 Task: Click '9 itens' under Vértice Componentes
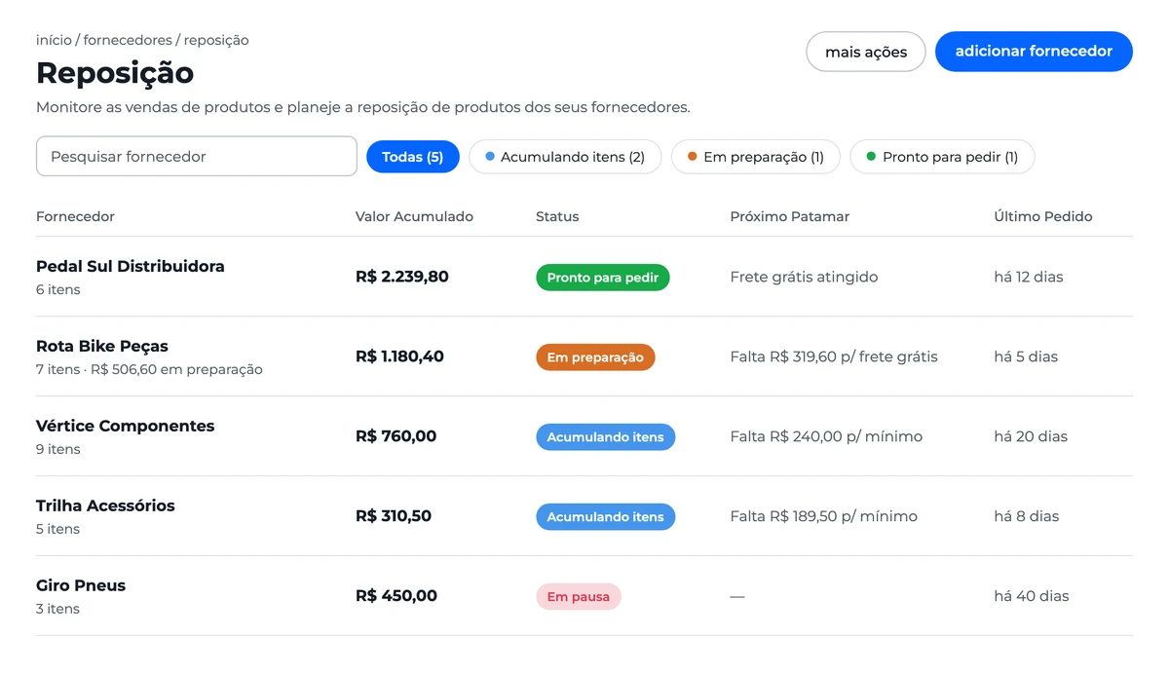(58, 449)
